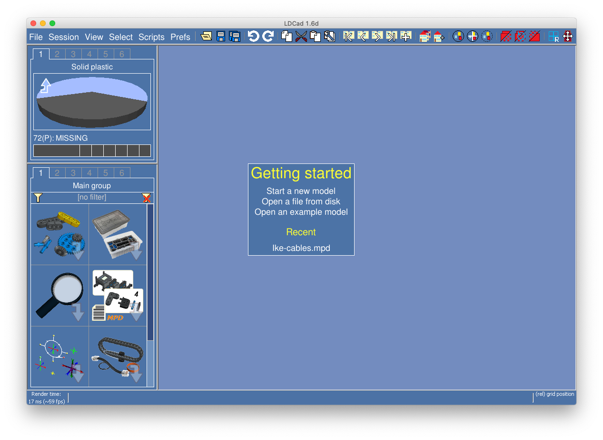This screenshot has height=440, width=603.
Task: Open the submodel list house icon
Action: coord(425,36)
